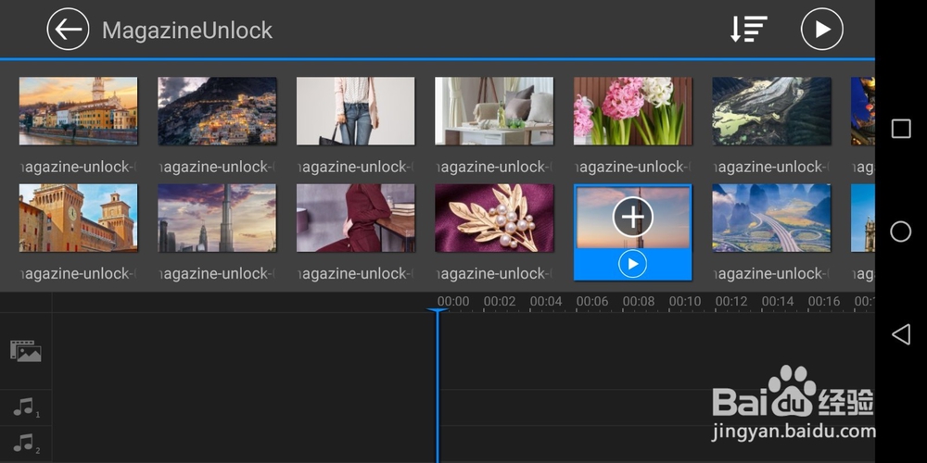Click the 00:06 mark on timeline ruler

click(x=592, y=302)
